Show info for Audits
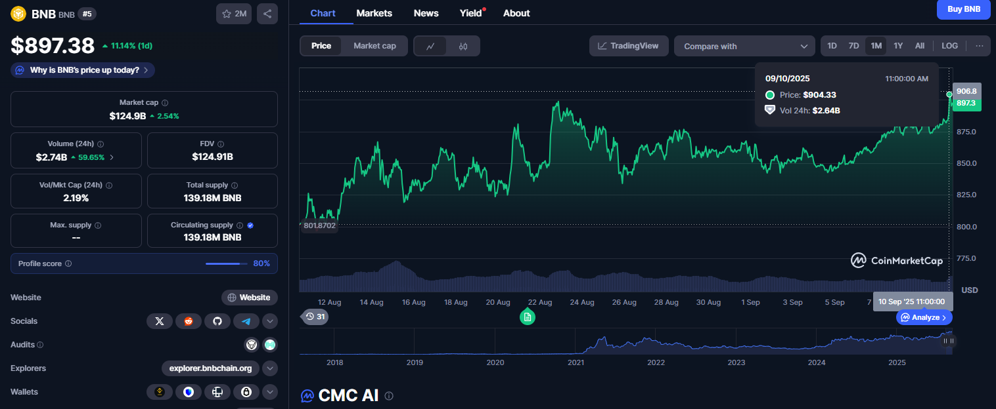 point(40,345)
